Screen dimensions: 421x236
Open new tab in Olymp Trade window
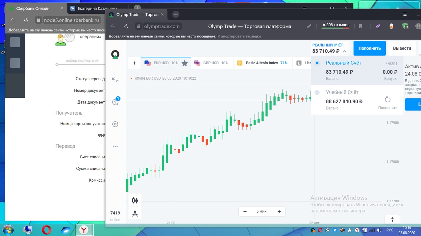click(x=176, y=14)
